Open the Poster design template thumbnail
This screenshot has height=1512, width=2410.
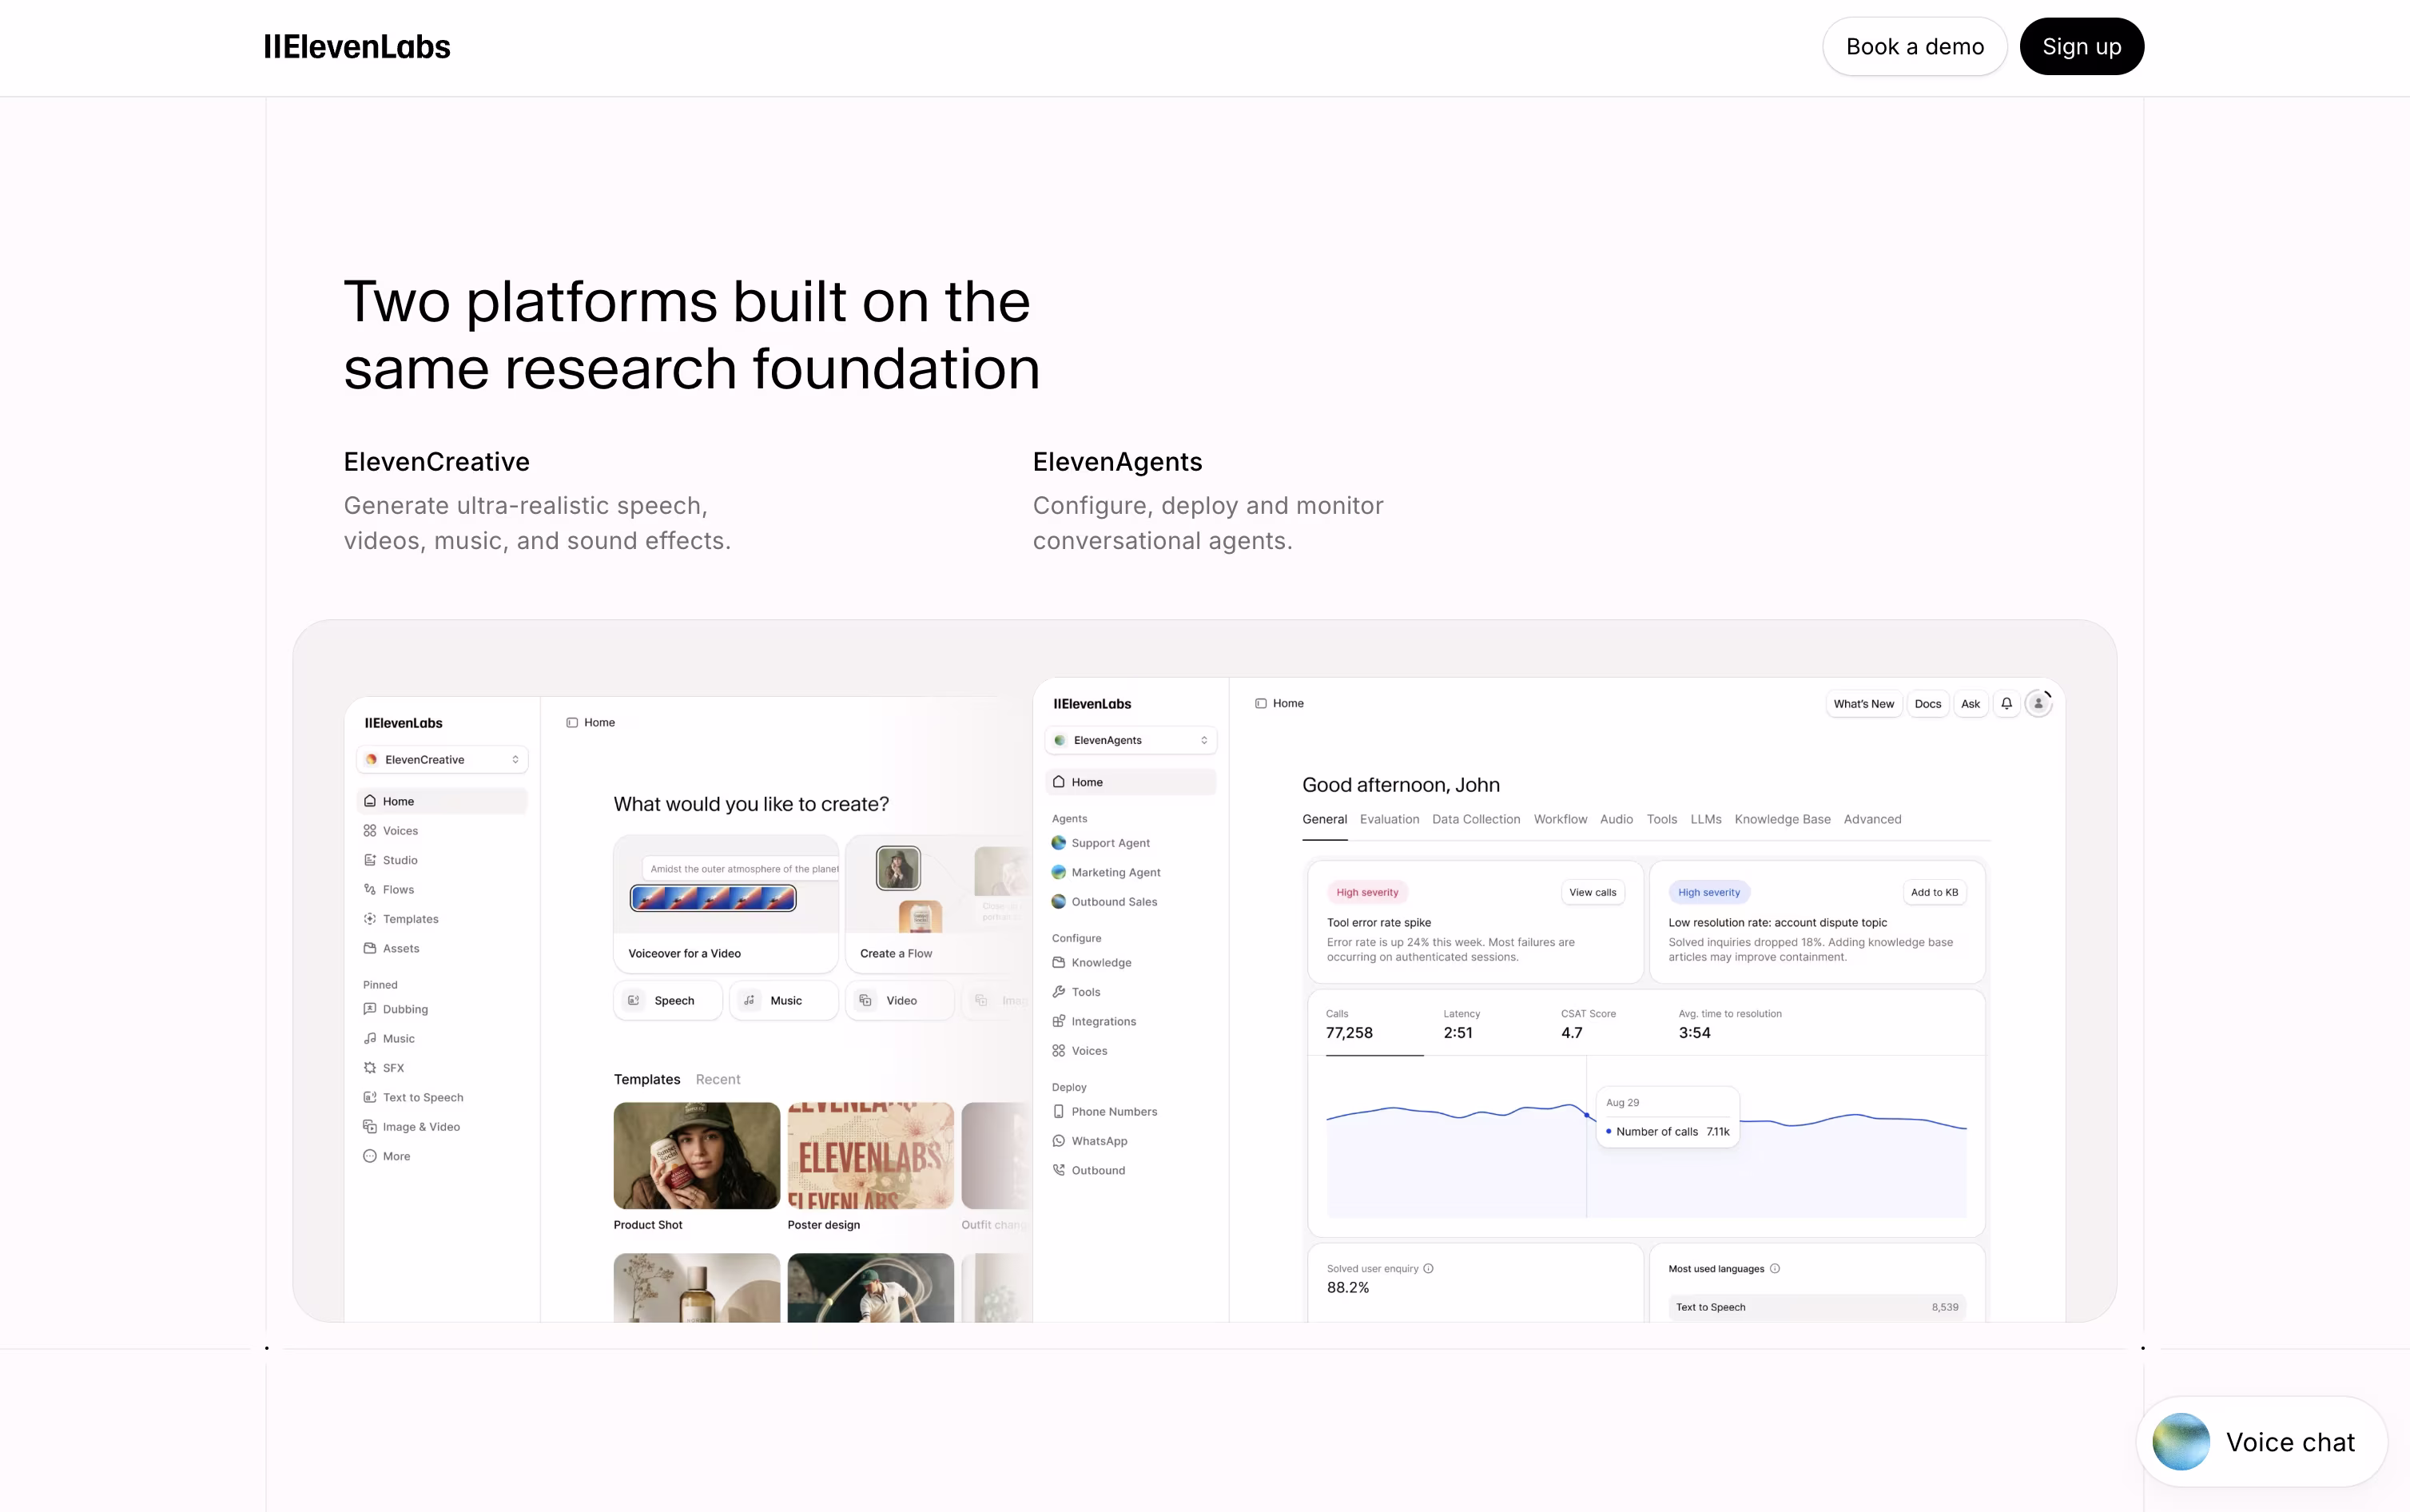click(x=871, y=1155)
